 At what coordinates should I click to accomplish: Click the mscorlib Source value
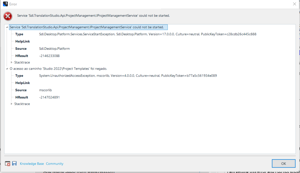(45, 90)
